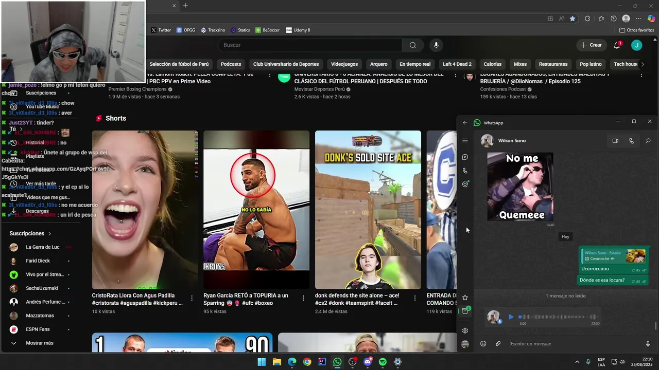Viewport: 659px width, 370px height.
Task: Open the CristoRata Llora Short thumbnail
Action: (145, 210)
